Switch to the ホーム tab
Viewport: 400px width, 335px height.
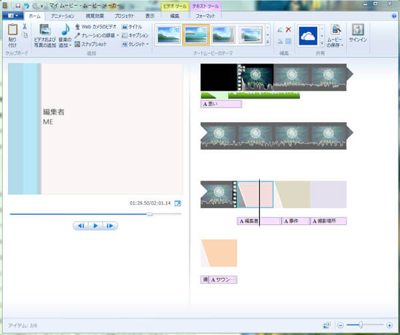35,16
